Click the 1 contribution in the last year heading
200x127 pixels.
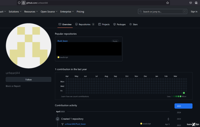[x=71, y=69]
